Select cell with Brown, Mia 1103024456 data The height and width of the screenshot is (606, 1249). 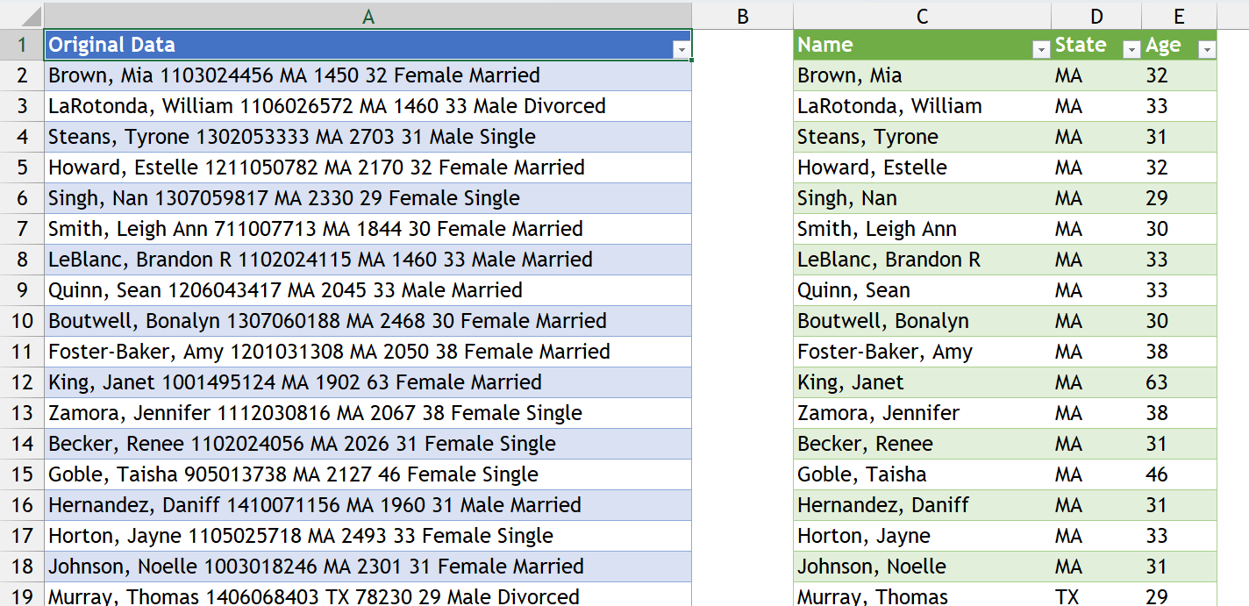(x=368, y=75)
